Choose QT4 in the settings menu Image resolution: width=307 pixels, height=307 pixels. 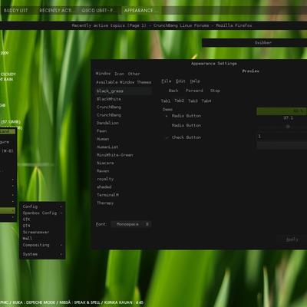(42, 226)
